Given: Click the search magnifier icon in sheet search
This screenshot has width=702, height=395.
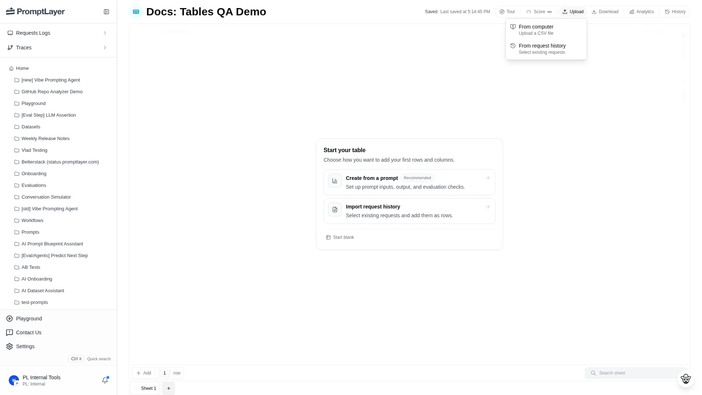Looking at the screenshot, I should 593,373.
